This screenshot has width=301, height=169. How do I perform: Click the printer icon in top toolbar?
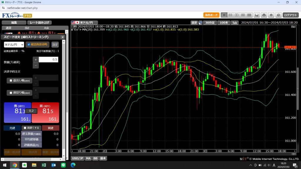pos(264,15)
